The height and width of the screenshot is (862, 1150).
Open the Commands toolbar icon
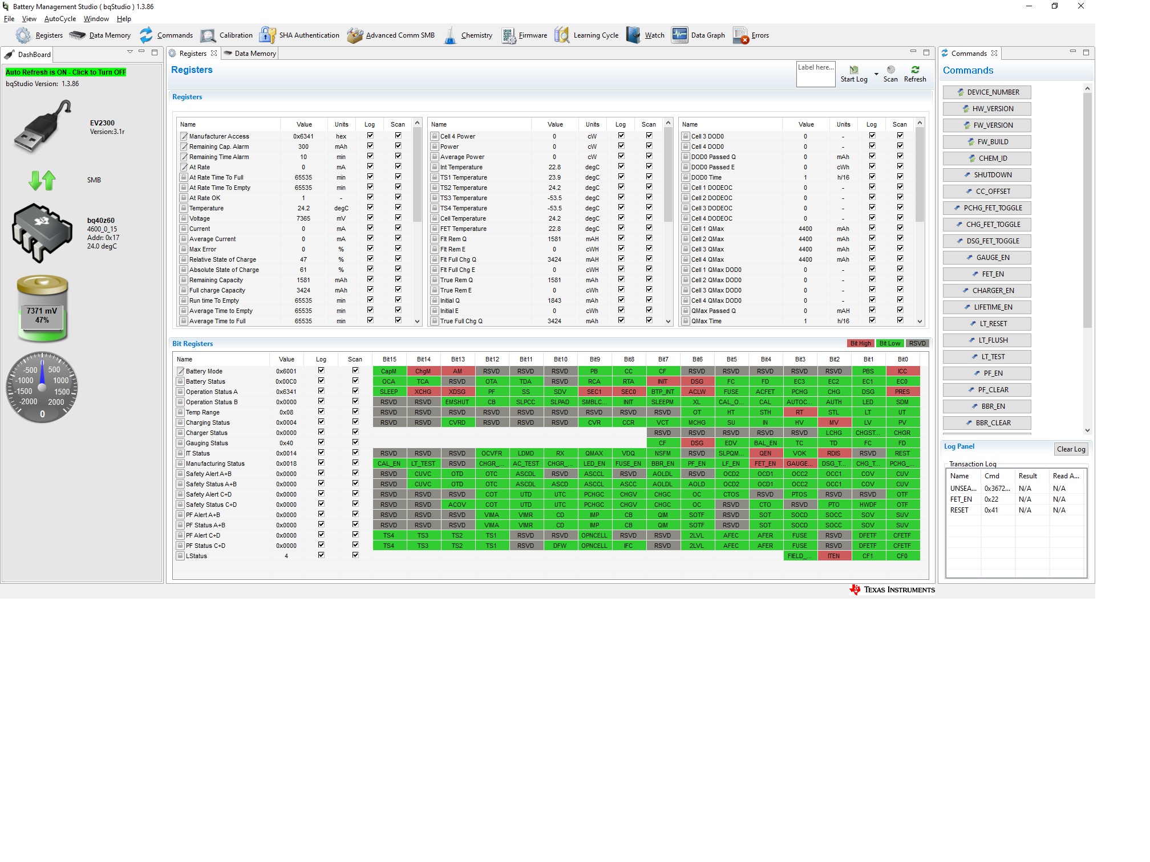pos(166,35)
